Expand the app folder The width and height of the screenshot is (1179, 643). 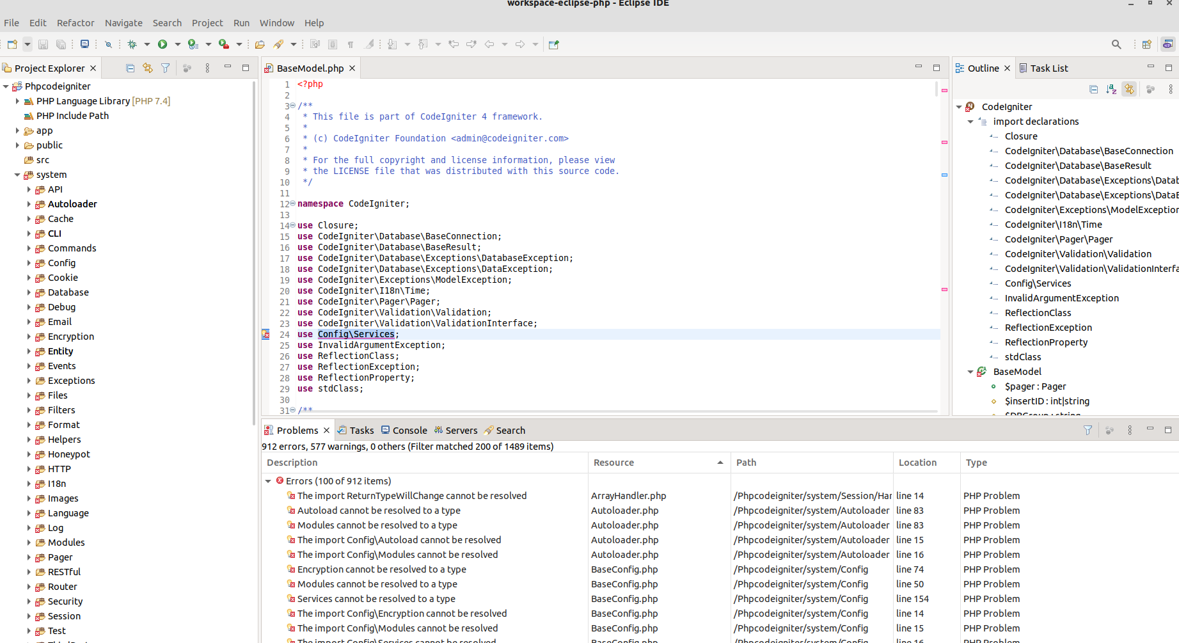point(17,131)
